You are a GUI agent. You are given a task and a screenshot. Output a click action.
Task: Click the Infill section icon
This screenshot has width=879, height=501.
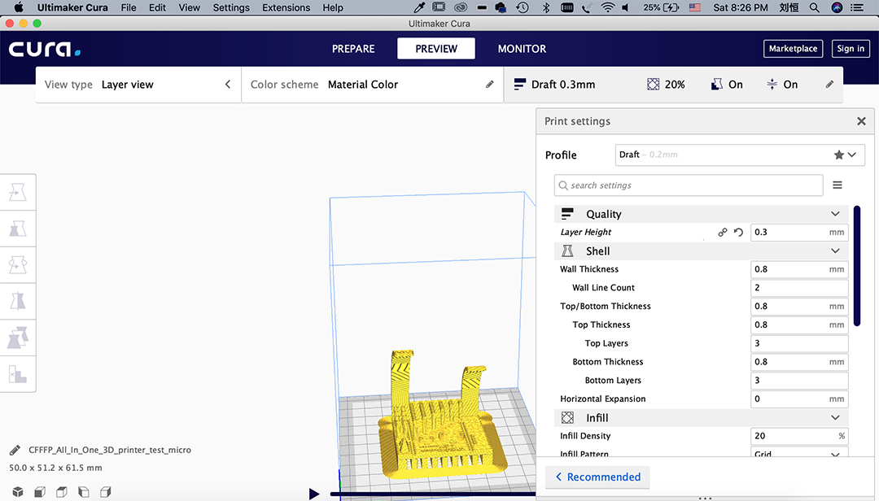(567, 417)
